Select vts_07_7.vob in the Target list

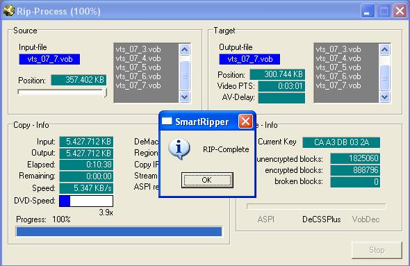click(x=338, y=85)
